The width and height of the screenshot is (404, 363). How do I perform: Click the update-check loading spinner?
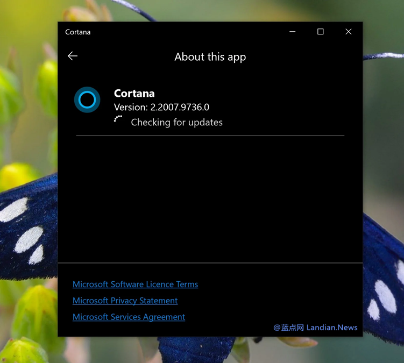pyautogui.click(x=118, y=119)
